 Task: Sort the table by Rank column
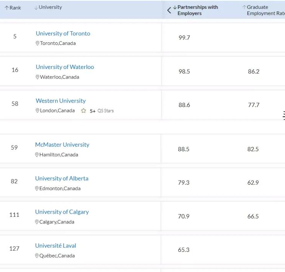click(13, 8)
